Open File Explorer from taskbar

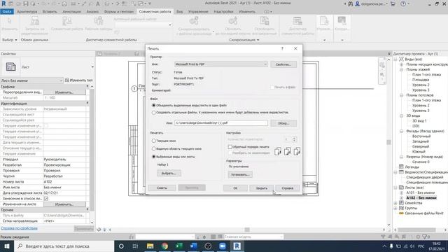click(x=150, y=246)
